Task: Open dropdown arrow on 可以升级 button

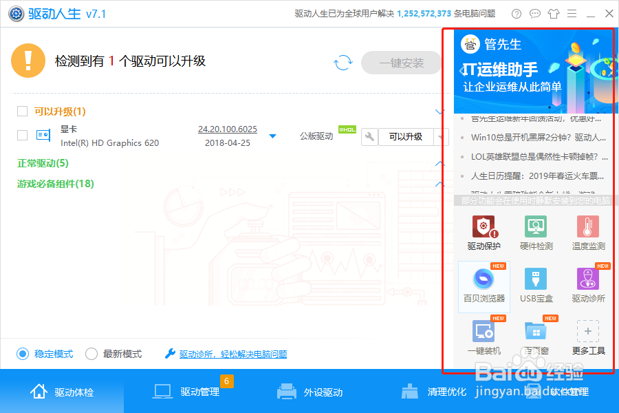Action: [441, 137]
